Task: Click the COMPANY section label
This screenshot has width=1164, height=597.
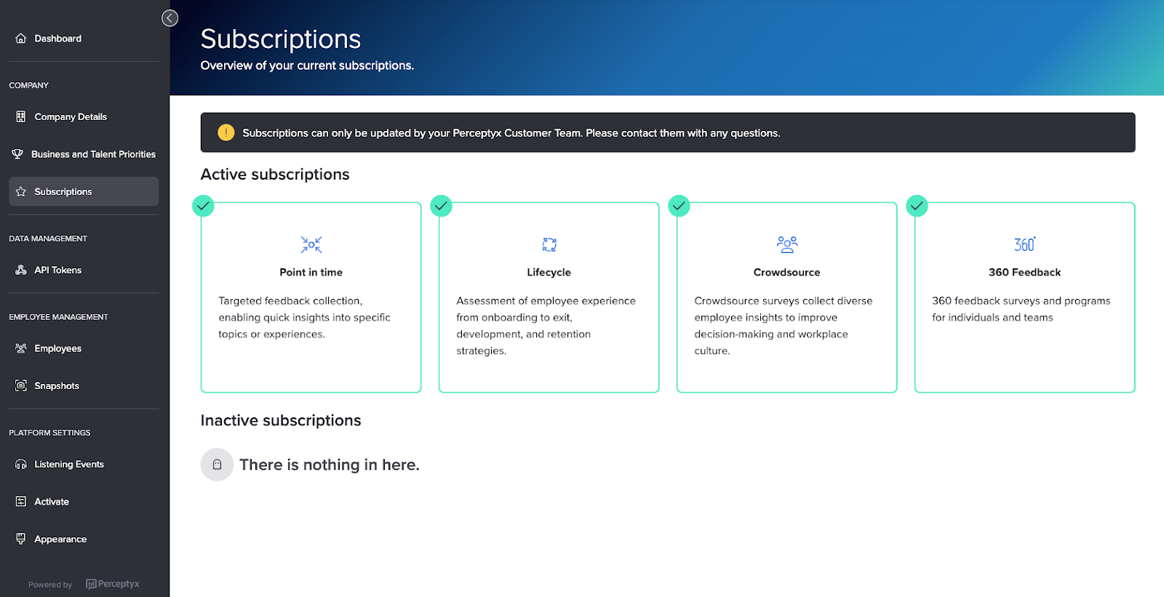Action: (29, 85)
